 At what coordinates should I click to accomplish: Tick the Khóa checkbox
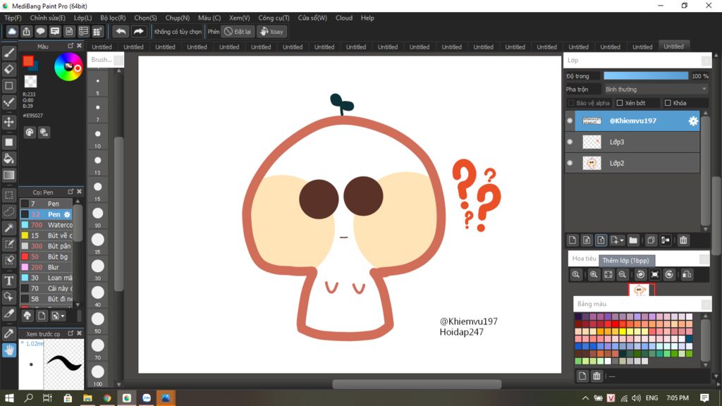(x=668, y=103)
